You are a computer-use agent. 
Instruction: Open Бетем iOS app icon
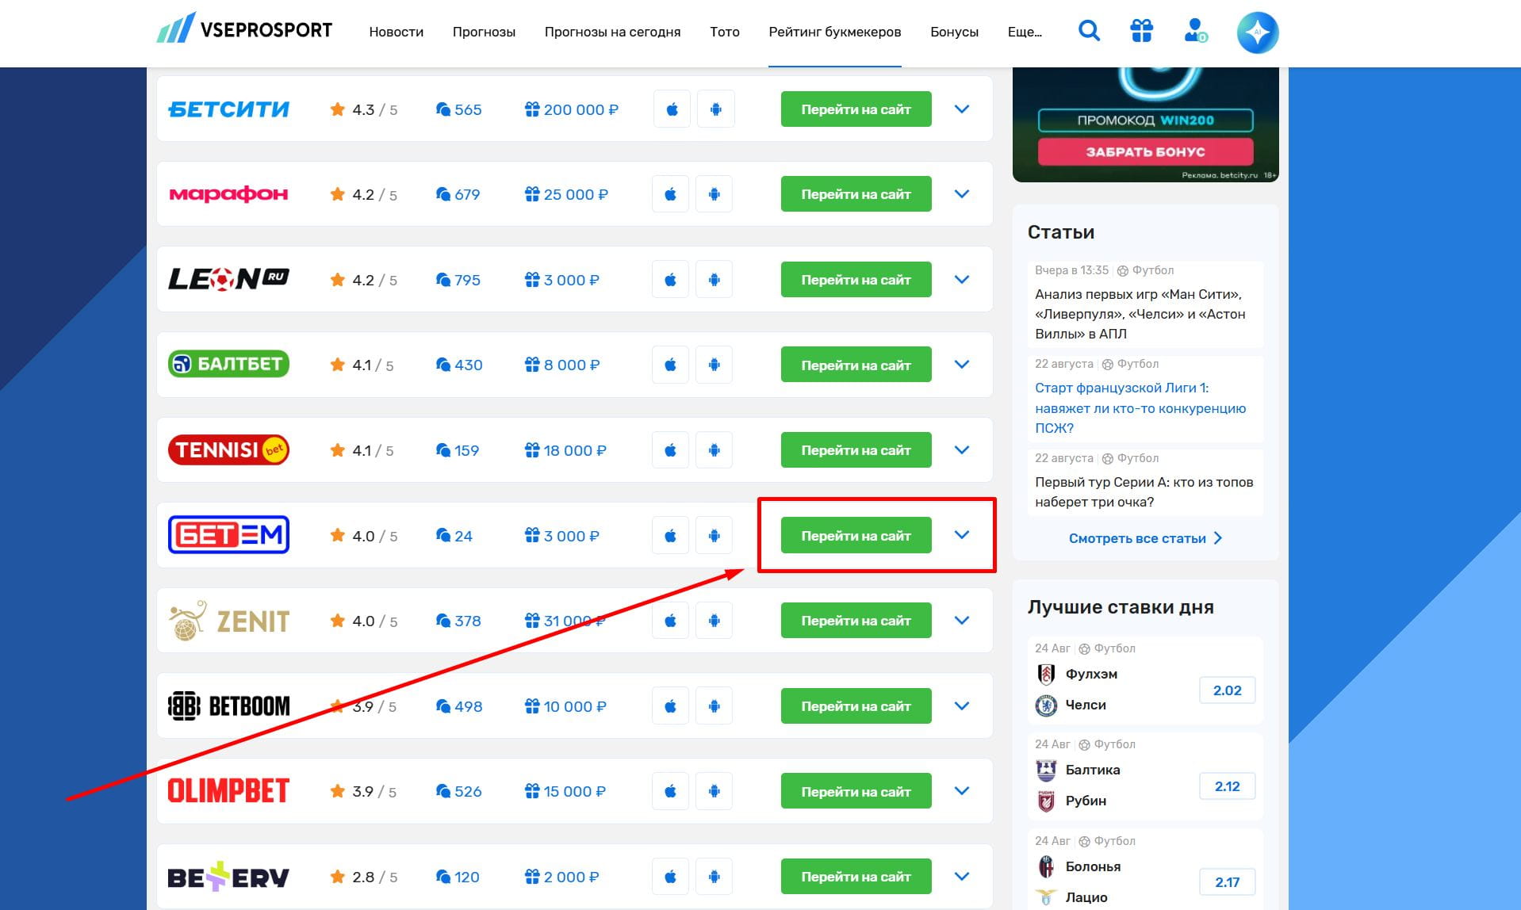(x=670, y=536)
